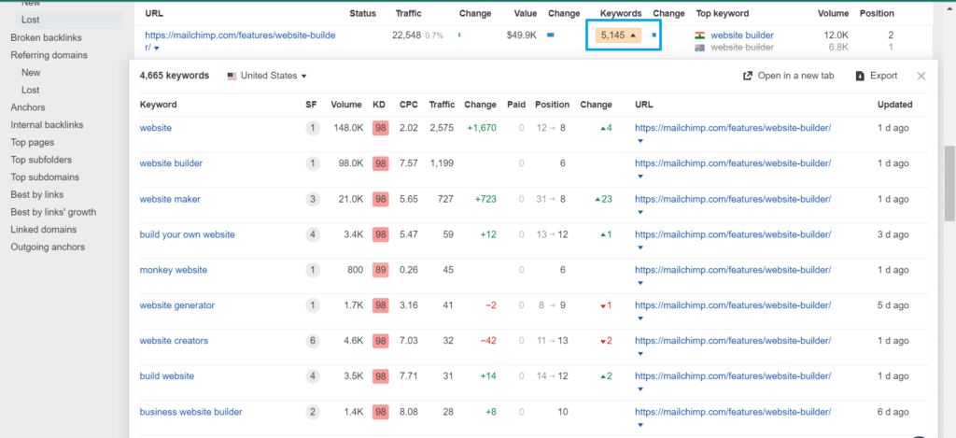Select Best by links' growth in the sidebar

click(53, 212)
